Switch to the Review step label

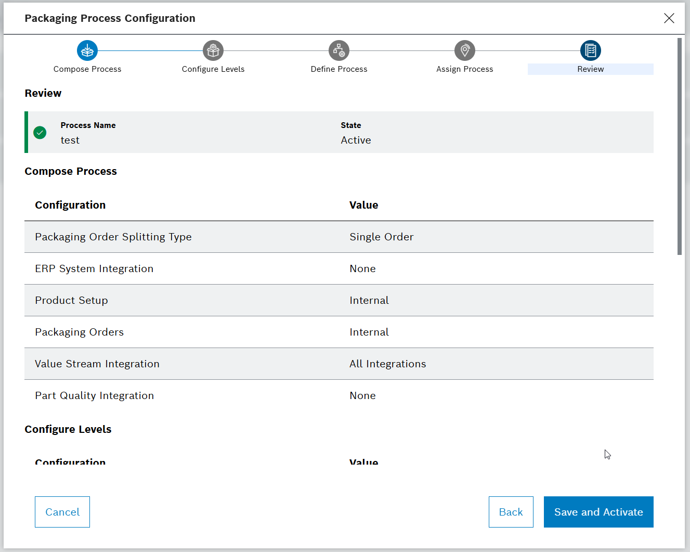(x=591, y=69)
